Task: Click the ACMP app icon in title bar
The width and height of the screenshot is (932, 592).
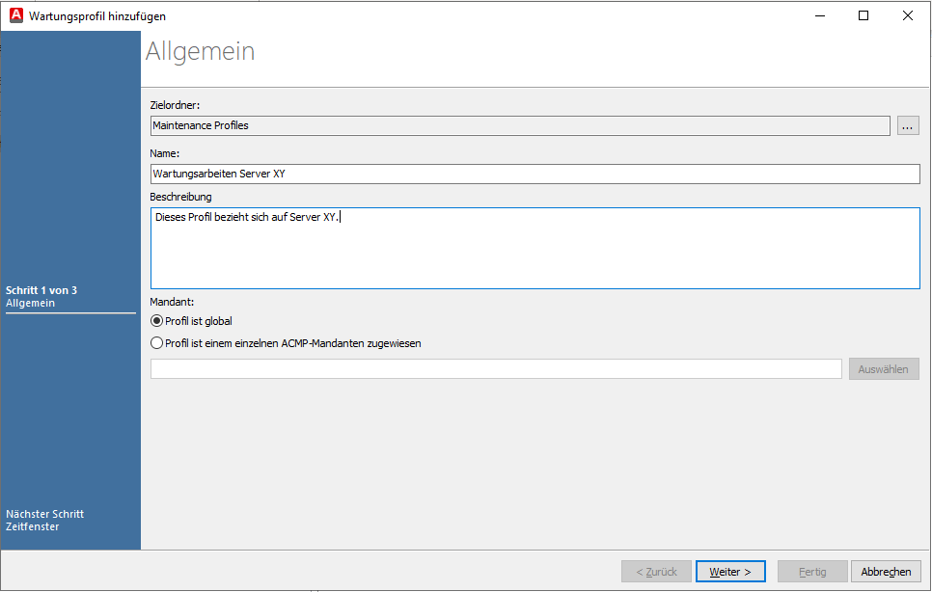Action: (x=15, y=15)
